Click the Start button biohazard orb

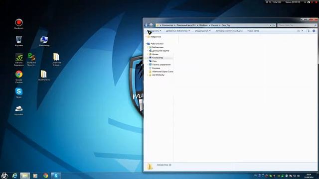[4, 176]
